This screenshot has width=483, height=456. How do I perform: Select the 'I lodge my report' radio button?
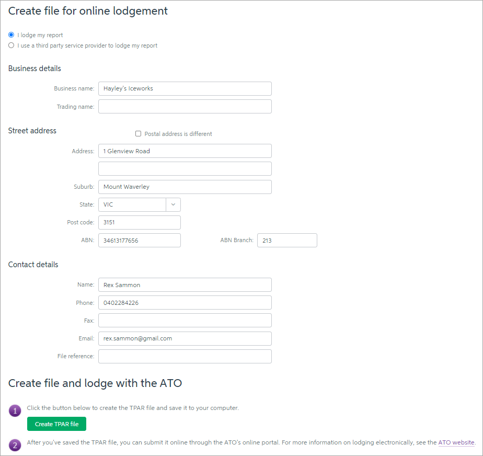tap(11, 35)
